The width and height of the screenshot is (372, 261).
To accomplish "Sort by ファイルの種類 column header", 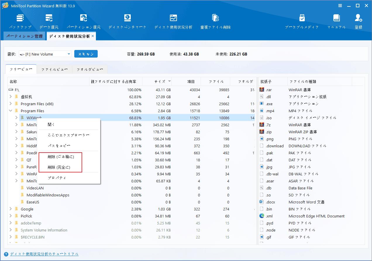I will pyautogui.click(x=320, y=82).
